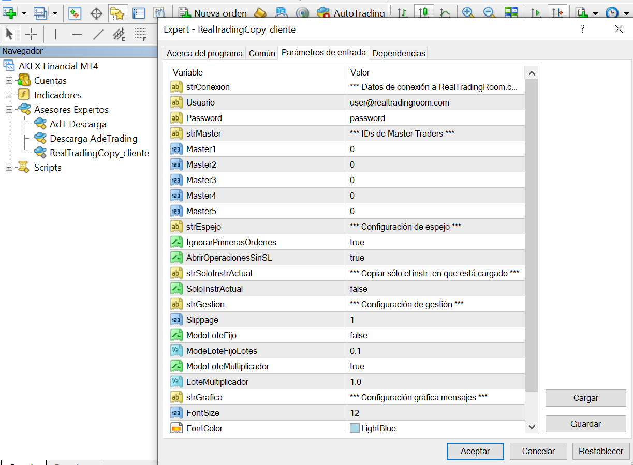The height and width of the screenshot is (465, 633).
Task: Click the Master1 value cell
Action: click(x=436, y=149)
